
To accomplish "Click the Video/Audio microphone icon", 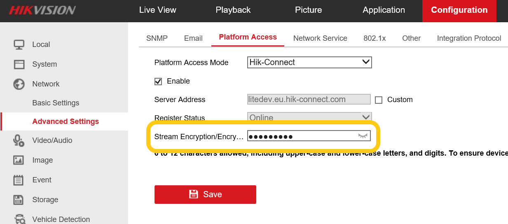I will tap(19, 140).
